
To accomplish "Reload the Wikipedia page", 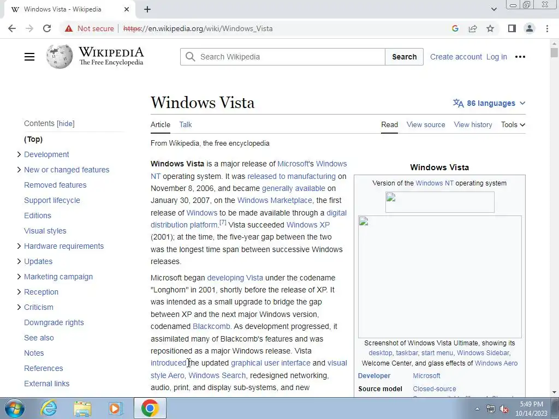I will click(47, 28).
